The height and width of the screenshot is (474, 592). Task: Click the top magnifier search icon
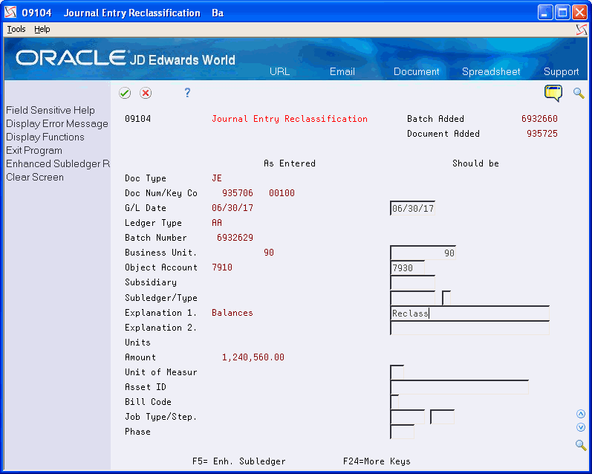pyautogui.click(x=579, y=93)
